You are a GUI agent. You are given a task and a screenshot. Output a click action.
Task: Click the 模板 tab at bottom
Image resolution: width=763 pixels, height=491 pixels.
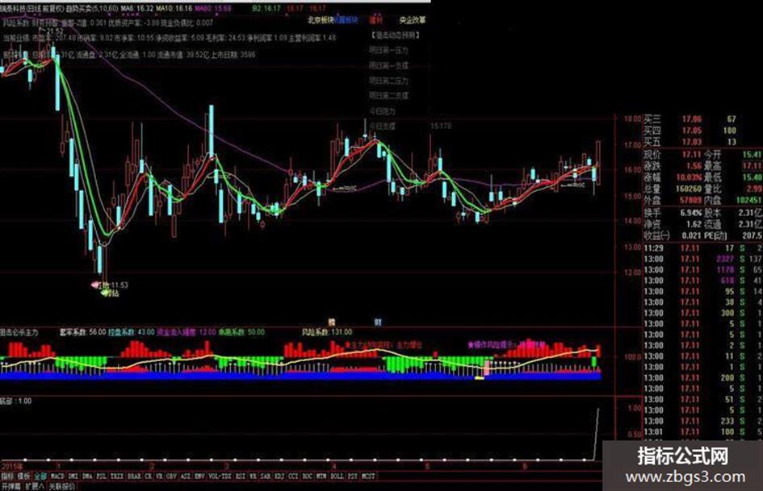(x=24, y=476)
